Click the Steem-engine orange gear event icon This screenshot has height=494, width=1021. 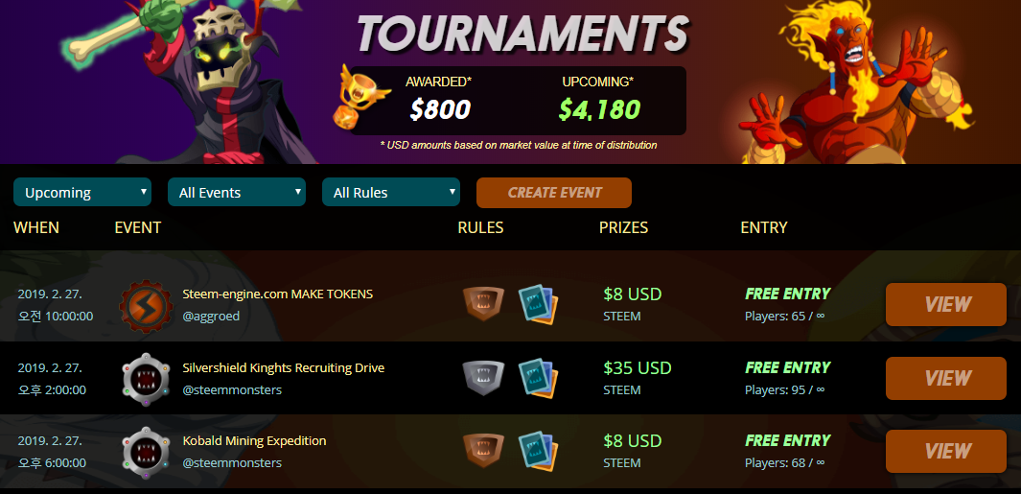point(145,305)
